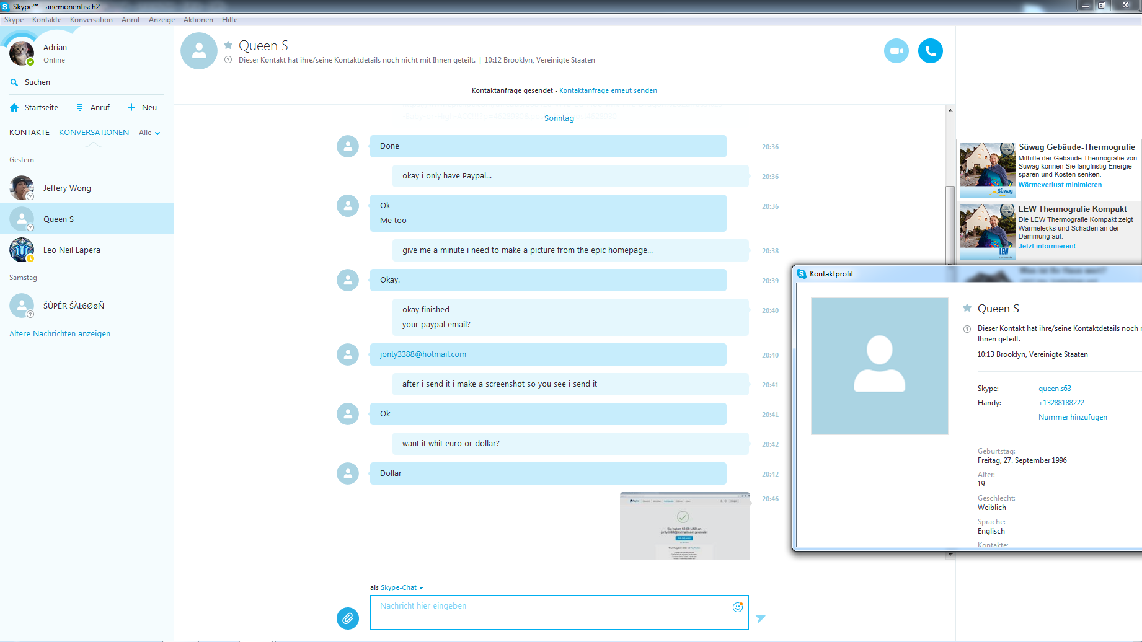The image size is (1142, 642).
Task: Click Wärmeverlust minimieren ad link
Action: [1060, 185]
